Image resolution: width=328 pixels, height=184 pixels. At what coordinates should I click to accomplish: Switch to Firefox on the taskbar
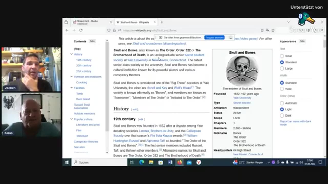coord(180,162)
